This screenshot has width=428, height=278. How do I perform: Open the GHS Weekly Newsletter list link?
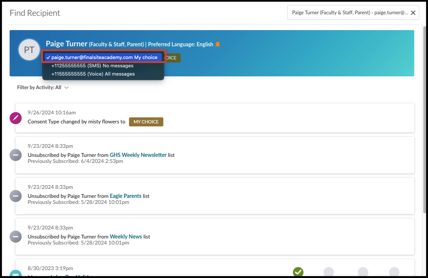(138, 155)
